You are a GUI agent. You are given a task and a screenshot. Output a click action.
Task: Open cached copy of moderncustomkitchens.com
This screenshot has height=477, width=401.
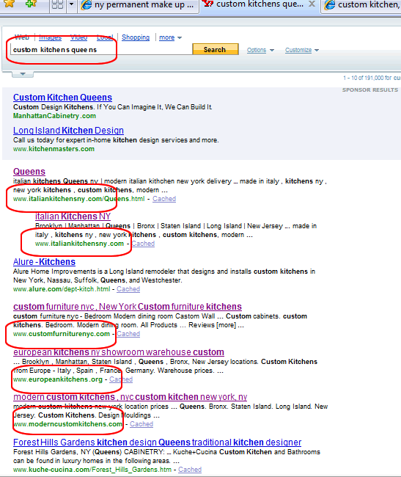click(141, 424)
